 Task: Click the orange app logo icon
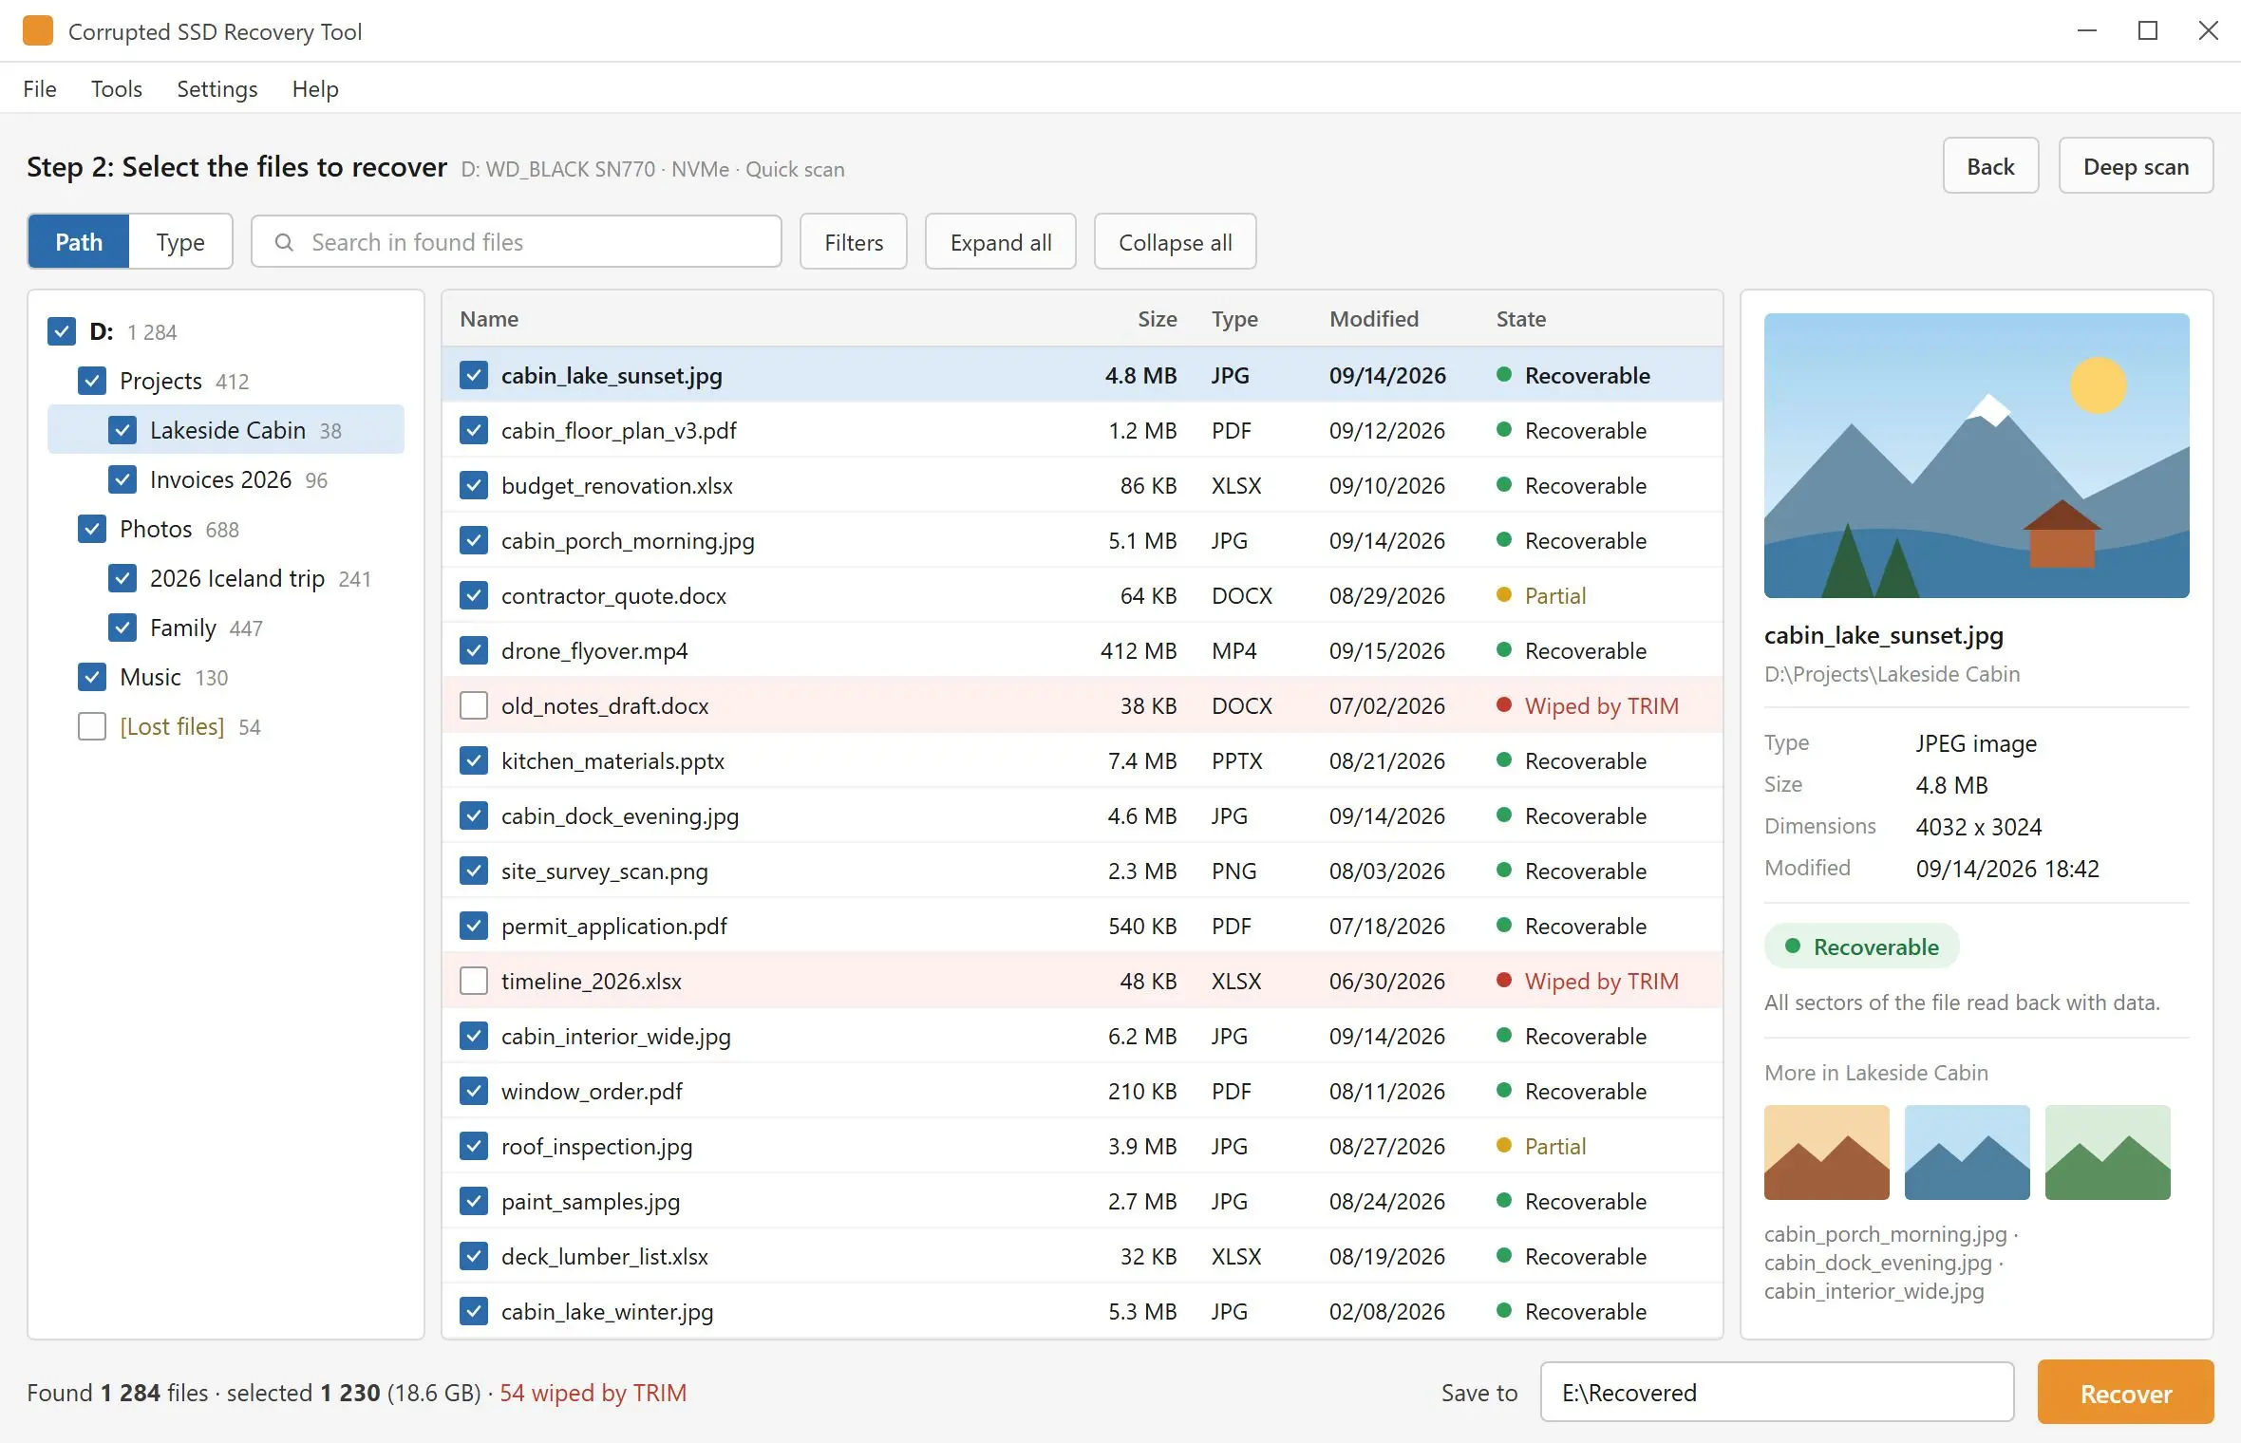point(38,30)
